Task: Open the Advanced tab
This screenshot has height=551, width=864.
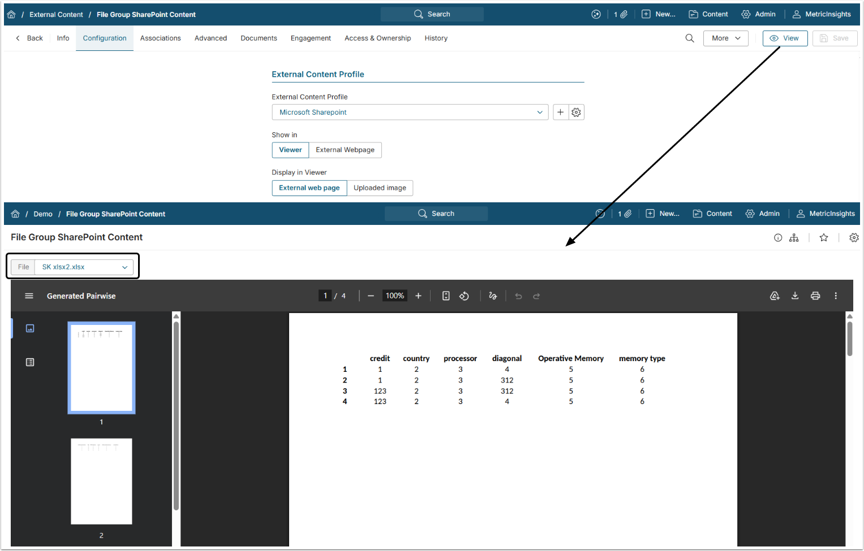Action: pyautogui.click(x=210, y=38)
